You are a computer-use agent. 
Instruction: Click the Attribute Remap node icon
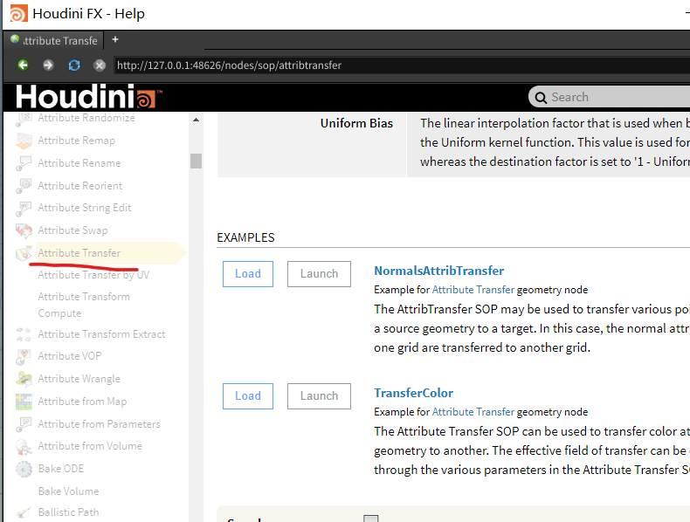click(x=24, y=141)
